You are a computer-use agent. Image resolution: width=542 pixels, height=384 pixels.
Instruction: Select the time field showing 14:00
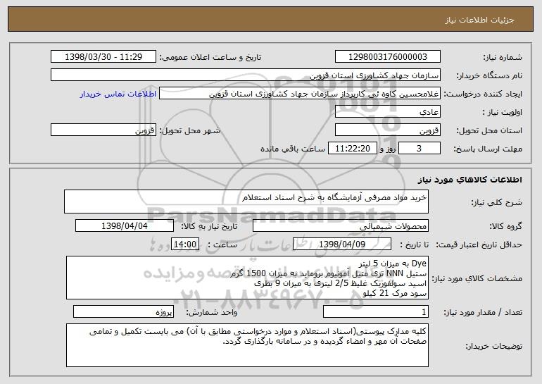click(185, 244)
